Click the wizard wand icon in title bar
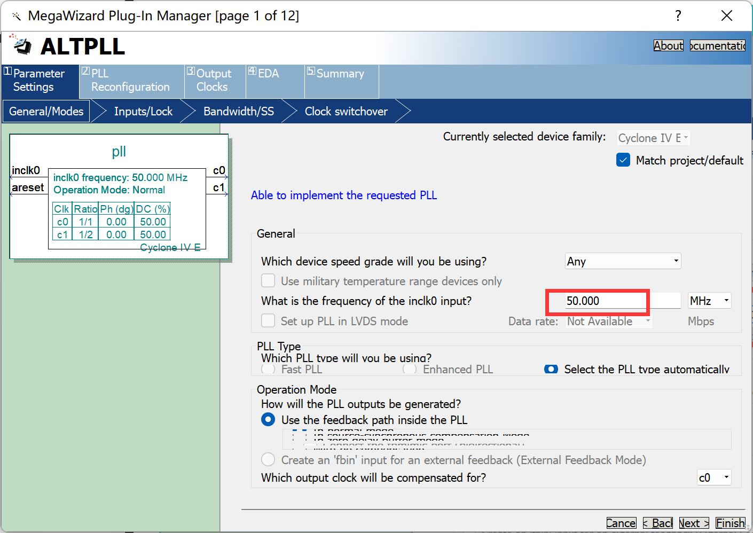753x533 pixels. (16, 16)
